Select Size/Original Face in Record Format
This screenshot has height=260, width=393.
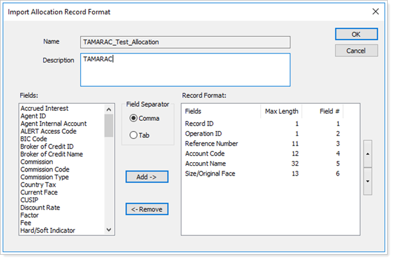(209, 173)
